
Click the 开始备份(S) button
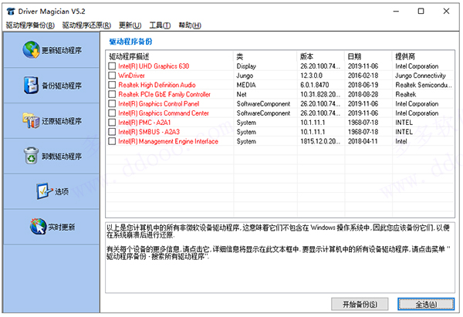pos(360,304)
